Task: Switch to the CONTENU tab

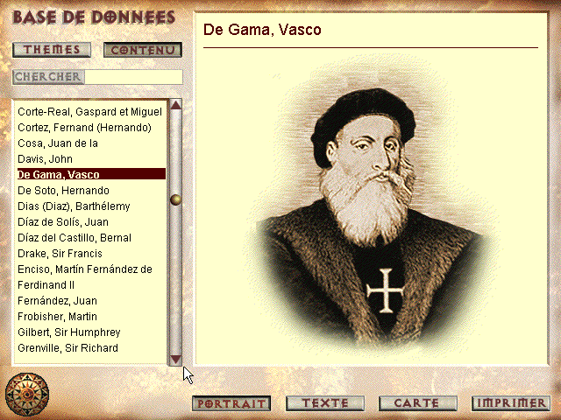Action: tap(143, 50)
